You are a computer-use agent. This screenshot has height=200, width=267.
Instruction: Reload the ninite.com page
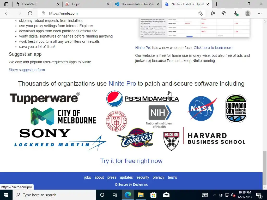click(x=30, y=13)
